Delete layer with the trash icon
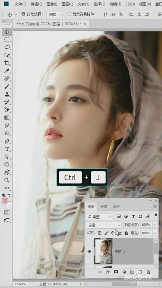 click(x=148, y=272)
